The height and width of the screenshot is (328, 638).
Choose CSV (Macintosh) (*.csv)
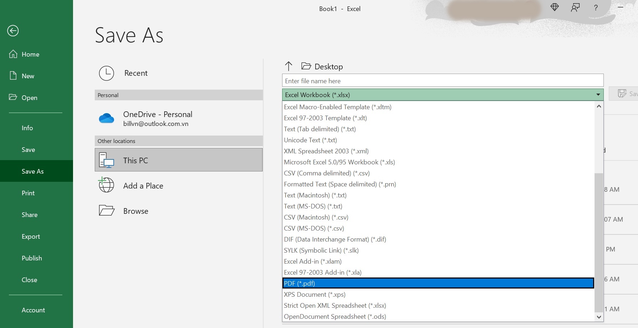(x=438, y=217)
